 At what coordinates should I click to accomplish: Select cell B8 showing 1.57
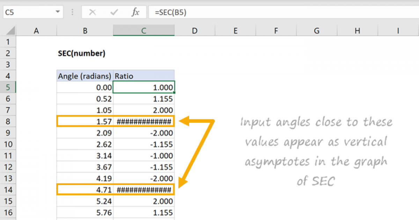[x=84, y=121]
